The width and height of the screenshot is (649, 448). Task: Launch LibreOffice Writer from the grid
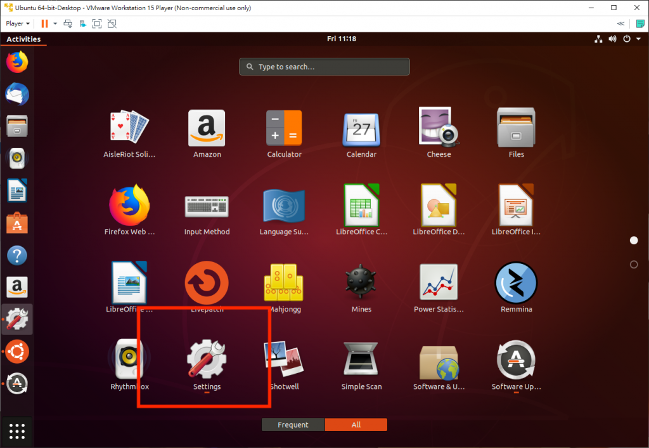pyautogui.click(x=129, y=287)
